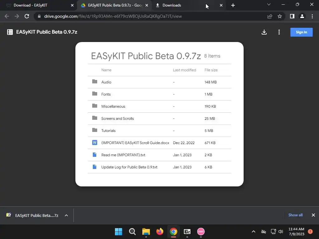Image resolution: width=319 pixels, height=239 pixels.
Task: Close the downloads bar
Action: click(313, 215)
